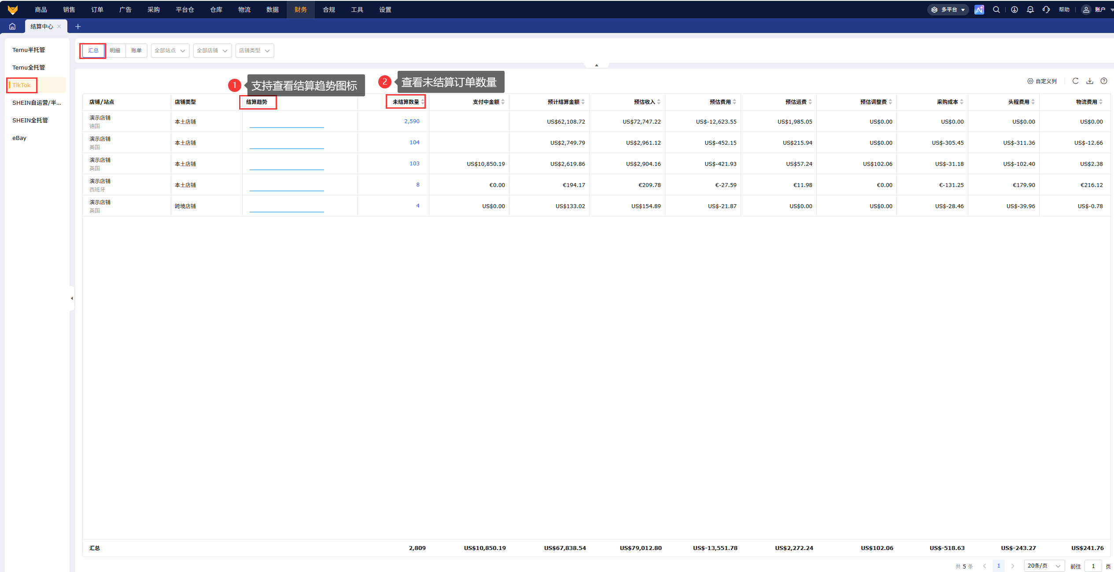Viewport: 1114px width, 572px height.
Task: Select page number 1
Action: point(999,566)
